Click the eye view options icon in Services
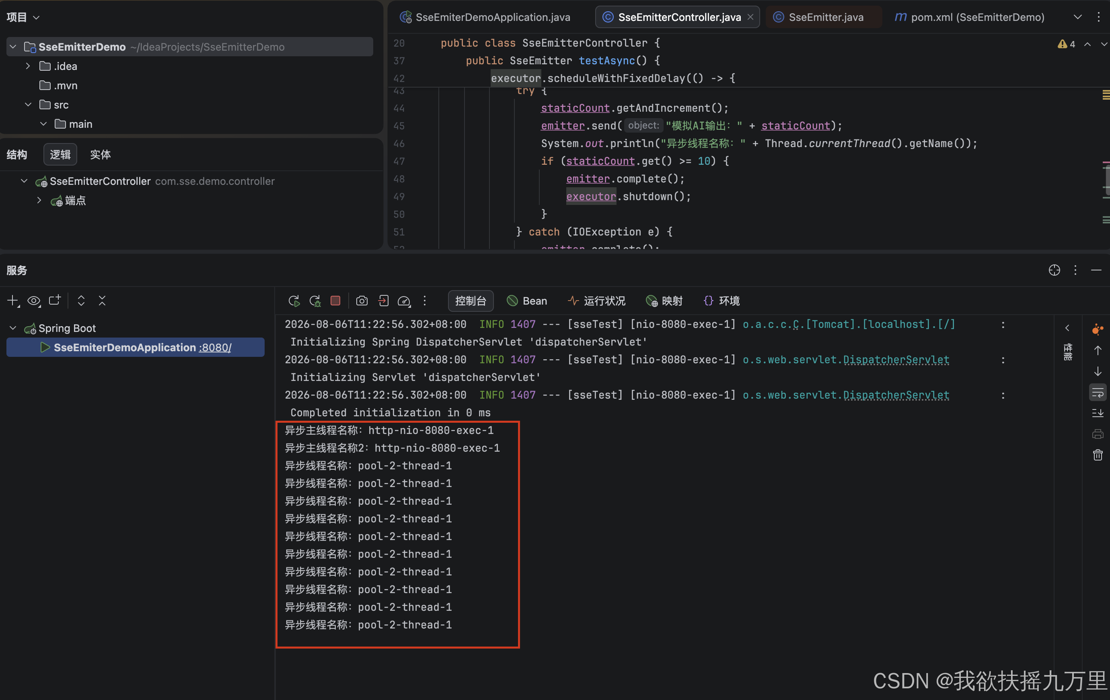This screenshot has height=700, width=1110. (34, 301)
